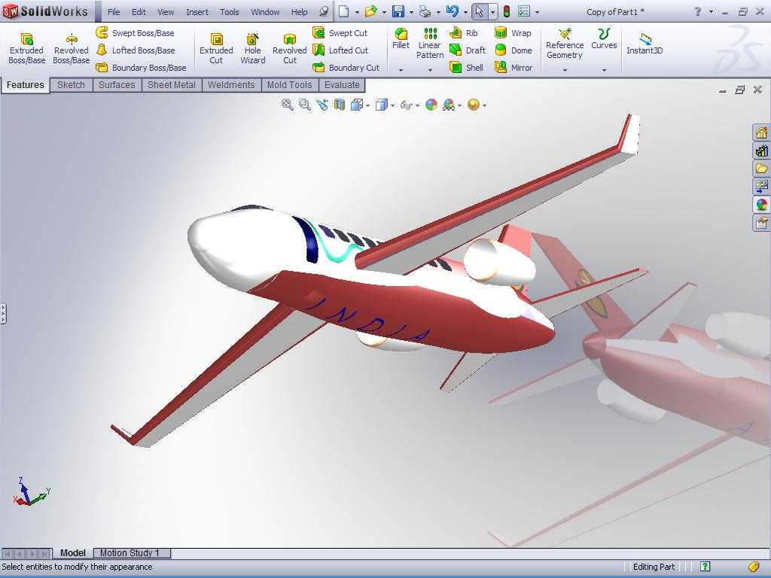Select Zoom to Area tool
The width and height of the screenshot is (771, 578).
click(x=304, y=104)
